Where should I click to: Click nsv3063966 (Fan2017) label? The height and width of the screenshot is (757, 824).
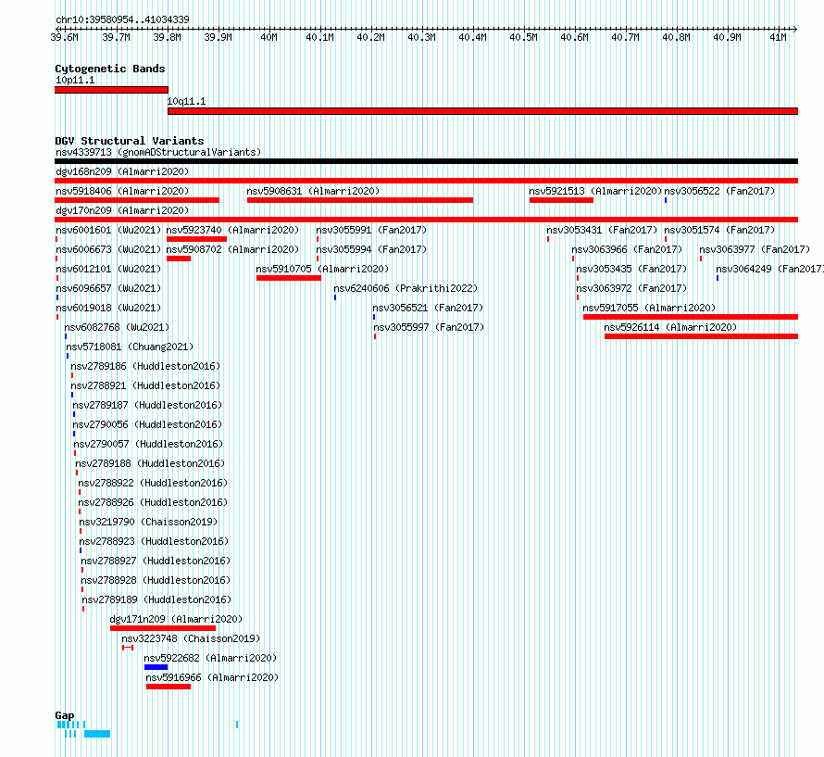[627, 249]
